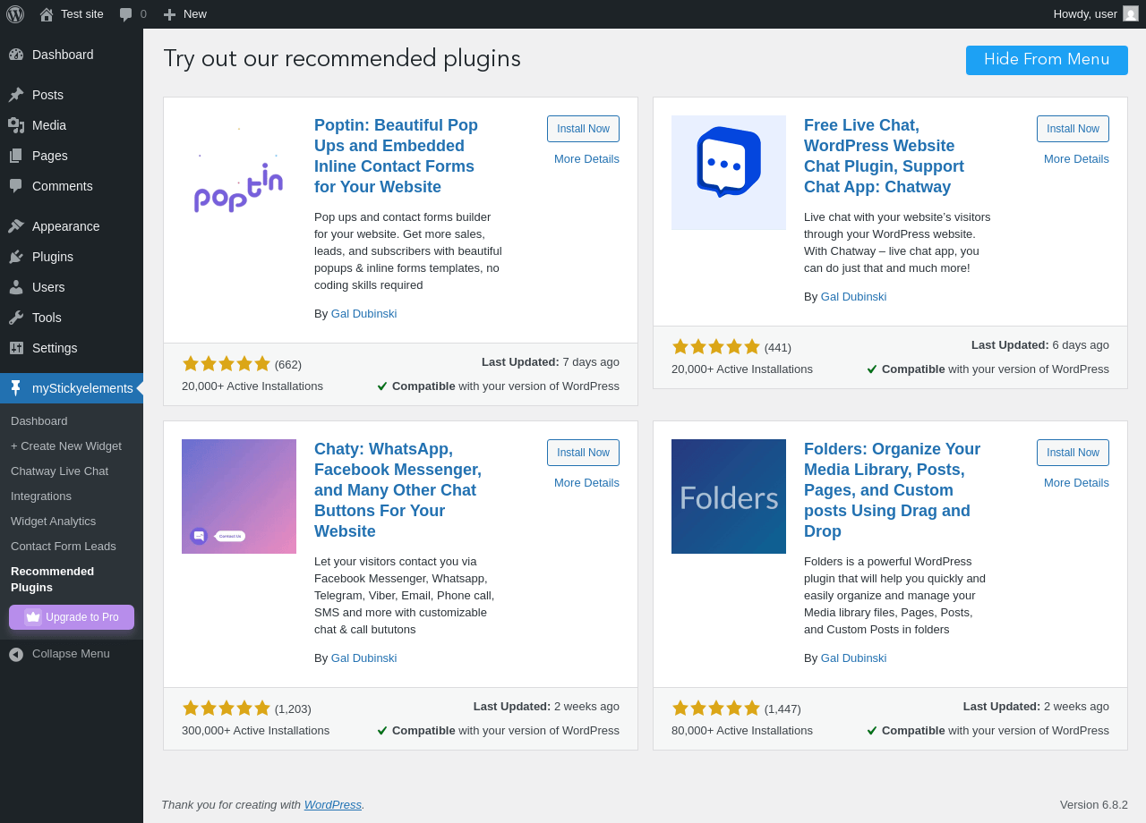
Task: Open the user avatar icon
Action: pyautogui.click(x=1131, y=13)
